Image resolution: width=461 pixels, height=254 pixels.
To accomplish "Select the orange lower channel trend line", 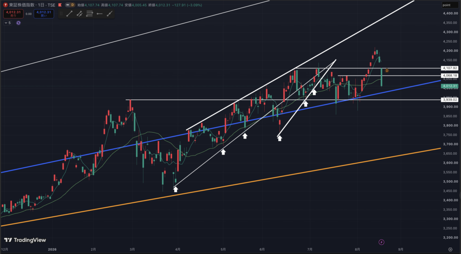I will point(221,187).
